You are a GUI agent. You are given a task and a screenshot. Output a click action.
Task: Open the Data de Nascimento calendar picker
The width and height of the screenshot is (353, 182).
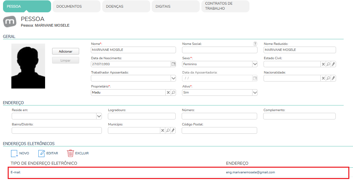tap(173, 64)
